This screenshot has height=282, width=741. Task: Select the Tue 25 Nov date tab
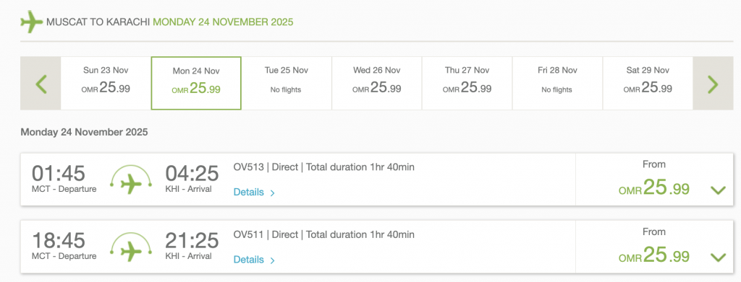click(x=287, y=84)
